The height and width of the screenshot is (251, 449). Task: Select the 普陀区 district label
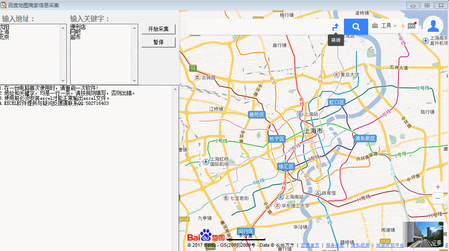coord(256,115)
